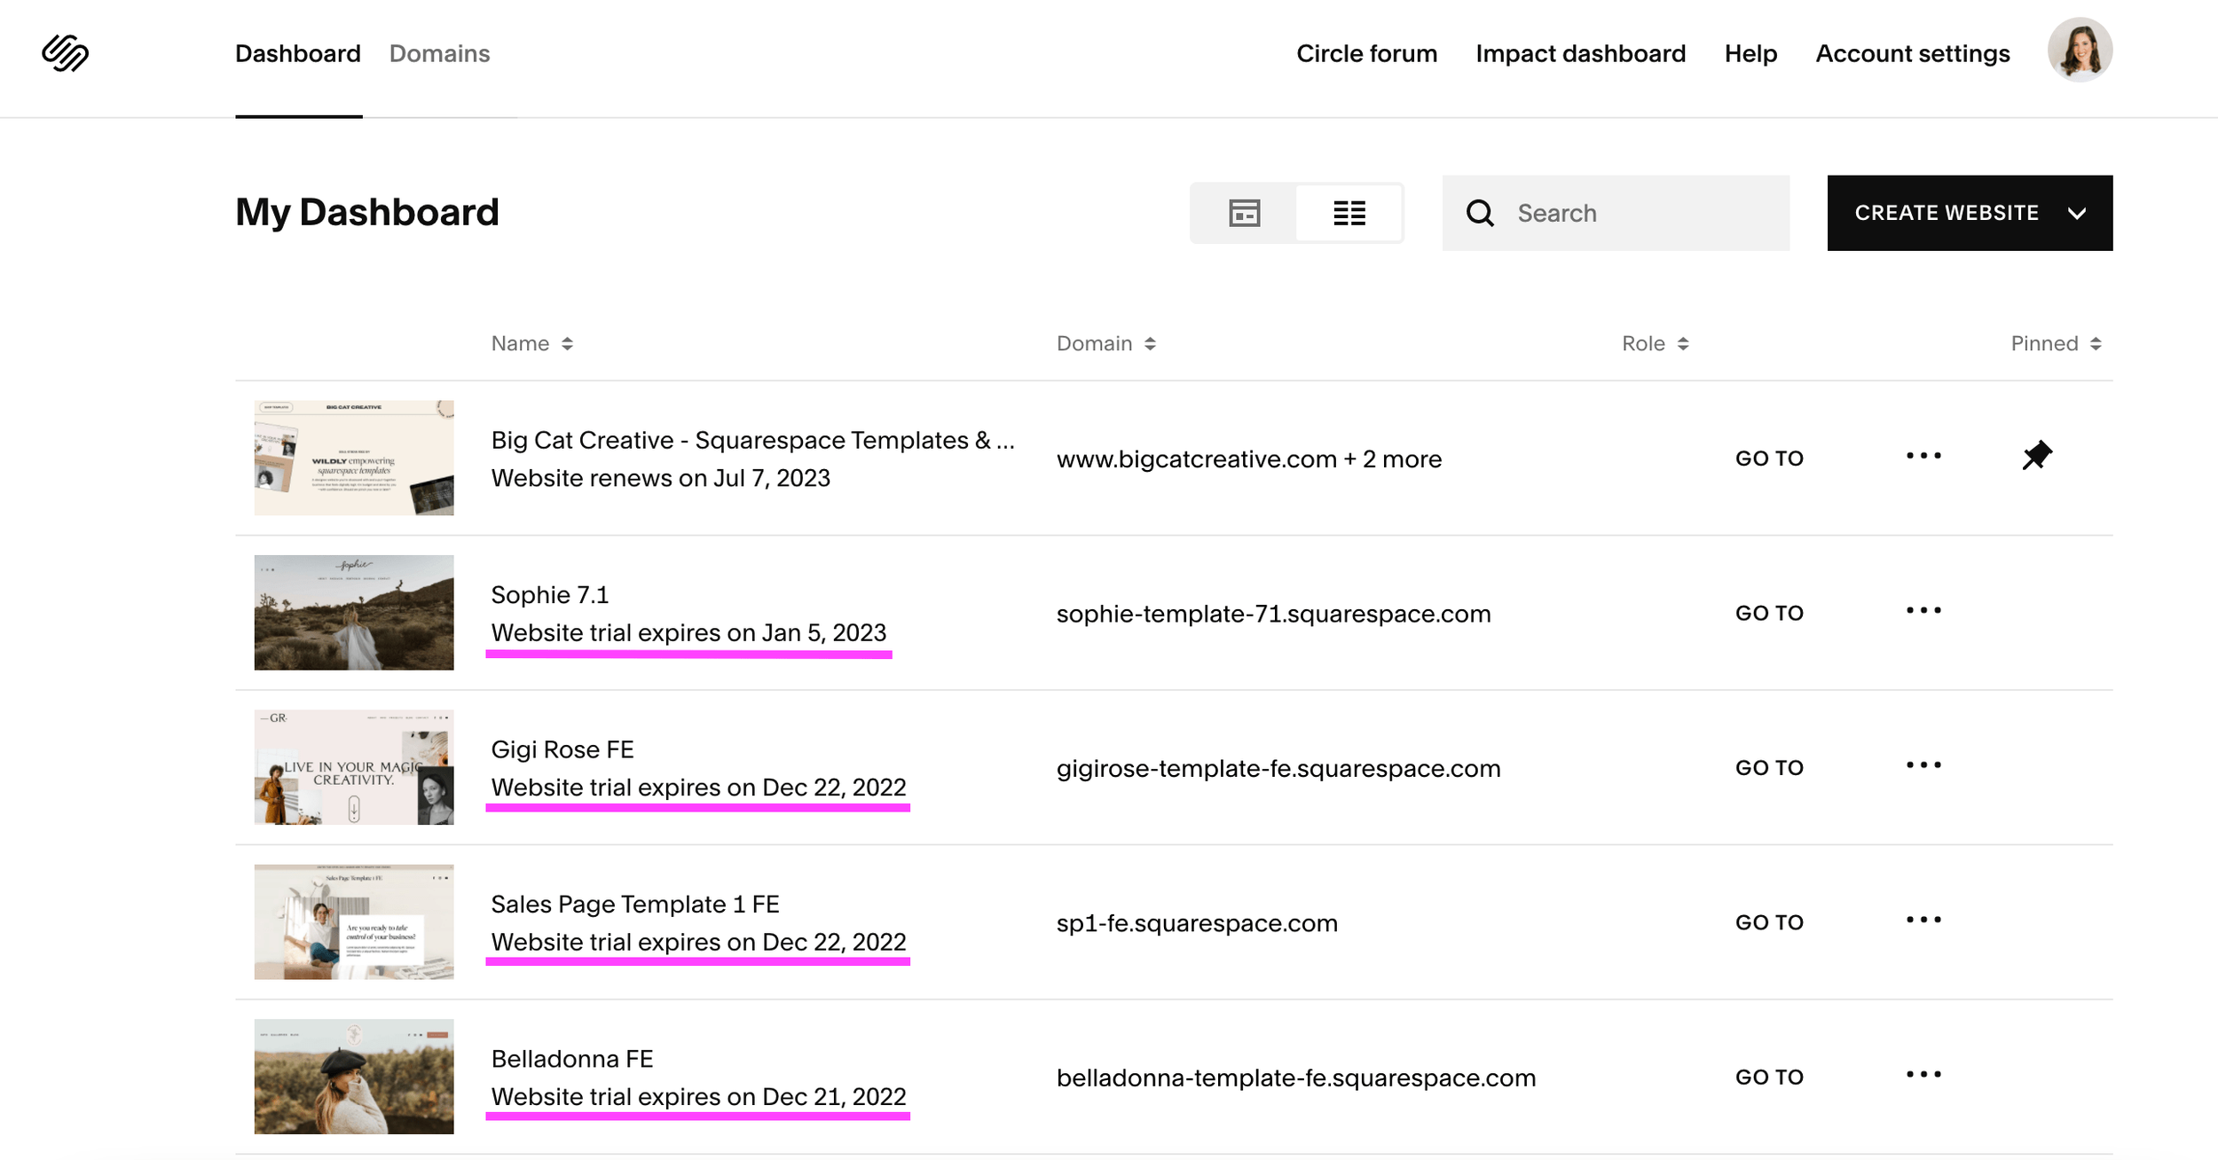Expand the CREATE WEBSITE dropdown chevron
This screenshot has width=2218, height=1160.
coord(2075,213)
